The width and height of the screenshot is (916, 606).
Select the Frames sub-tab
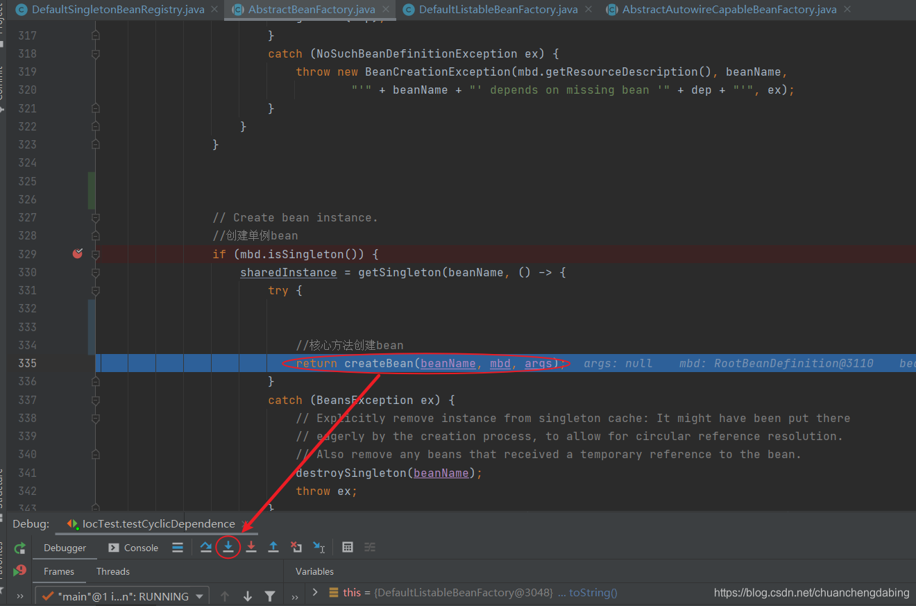coord(59,571)
